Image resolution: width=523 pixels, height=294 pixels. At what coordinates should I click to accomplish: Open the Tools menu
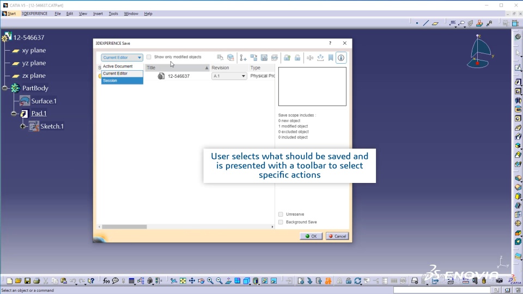click(113, 14)
